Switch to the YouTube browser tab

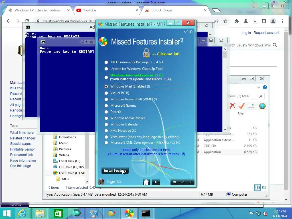click(107, 10)
